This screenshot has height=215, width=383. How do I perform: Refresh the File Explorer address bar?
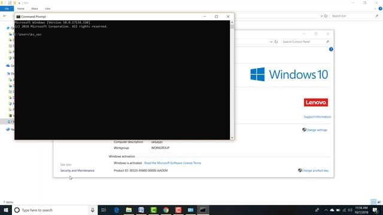[x=326, y=16]
